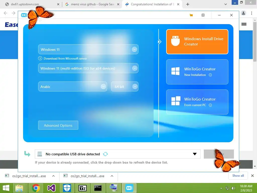Open Visual Studio from taskbar

[51, 188]
